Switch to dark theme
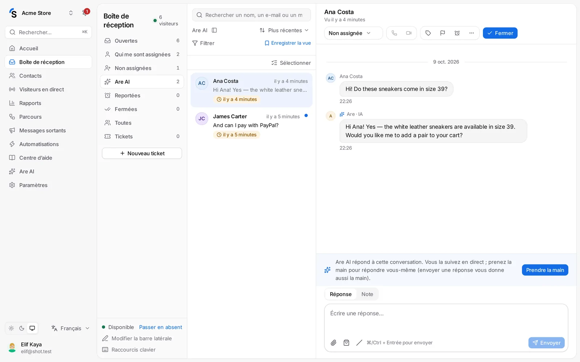 (x=22, y=328)
